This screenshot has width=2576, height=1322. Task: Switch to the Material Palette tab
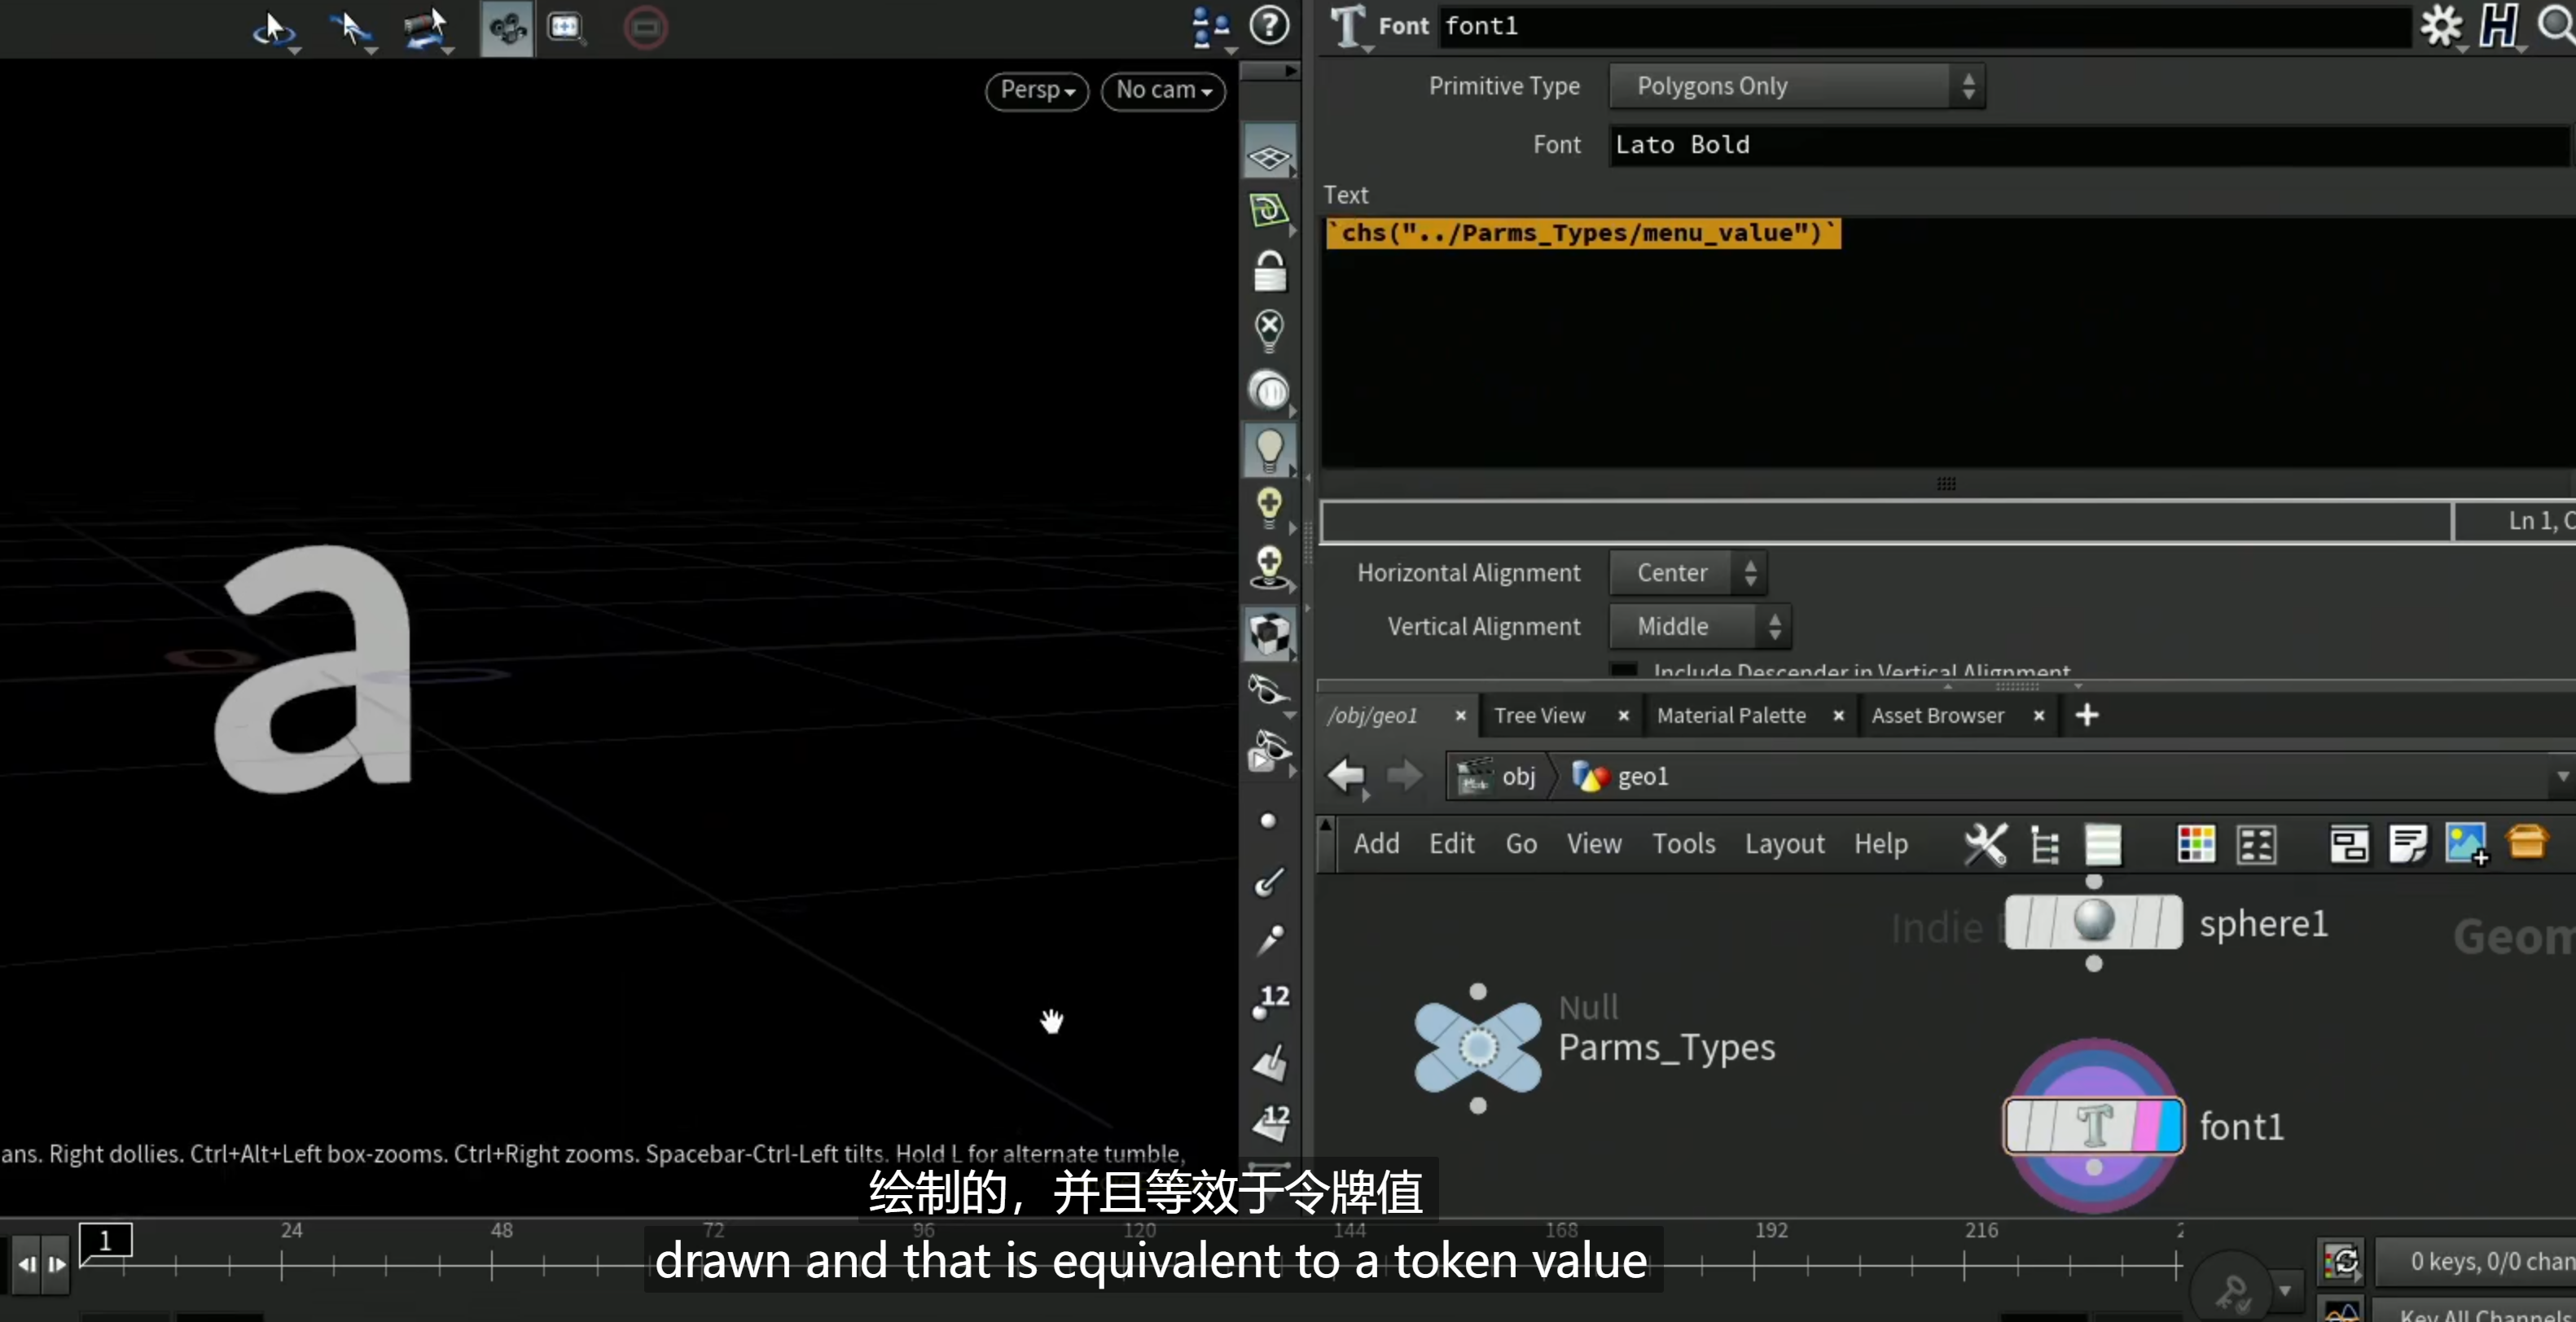click(x=1731, y=716)
